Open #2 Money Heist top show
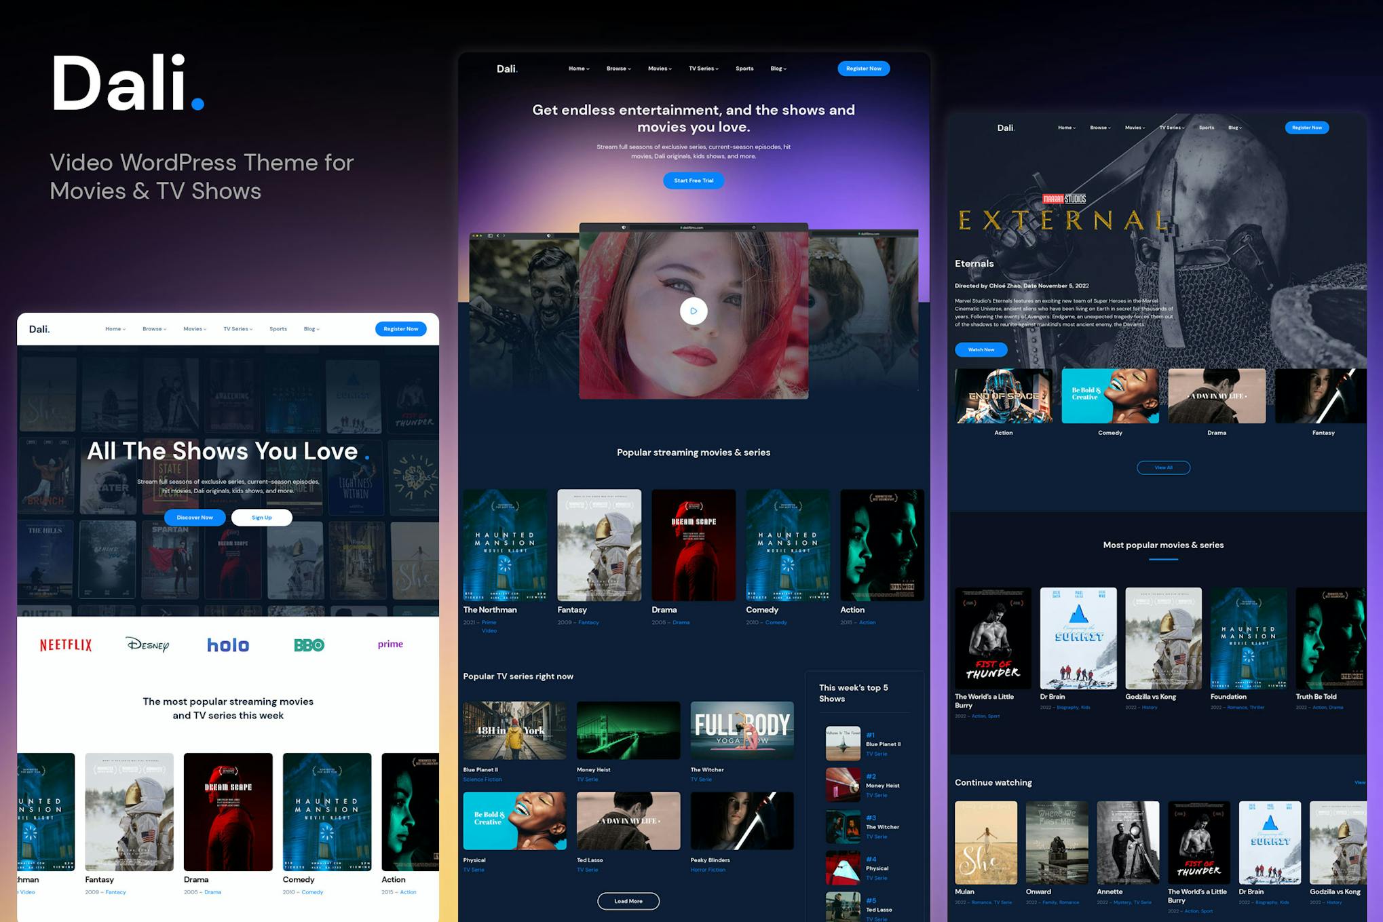 [x=843, y=785]
